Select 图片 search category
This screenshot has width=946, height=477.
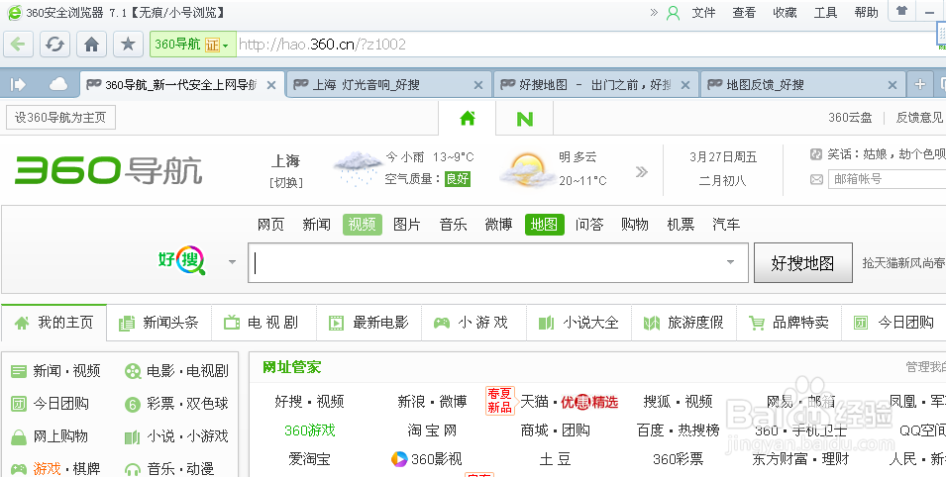[407, 225]
